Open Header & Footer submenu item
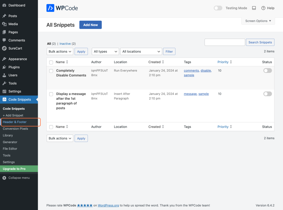Screen dimensions: 283x210 [15, 122]
